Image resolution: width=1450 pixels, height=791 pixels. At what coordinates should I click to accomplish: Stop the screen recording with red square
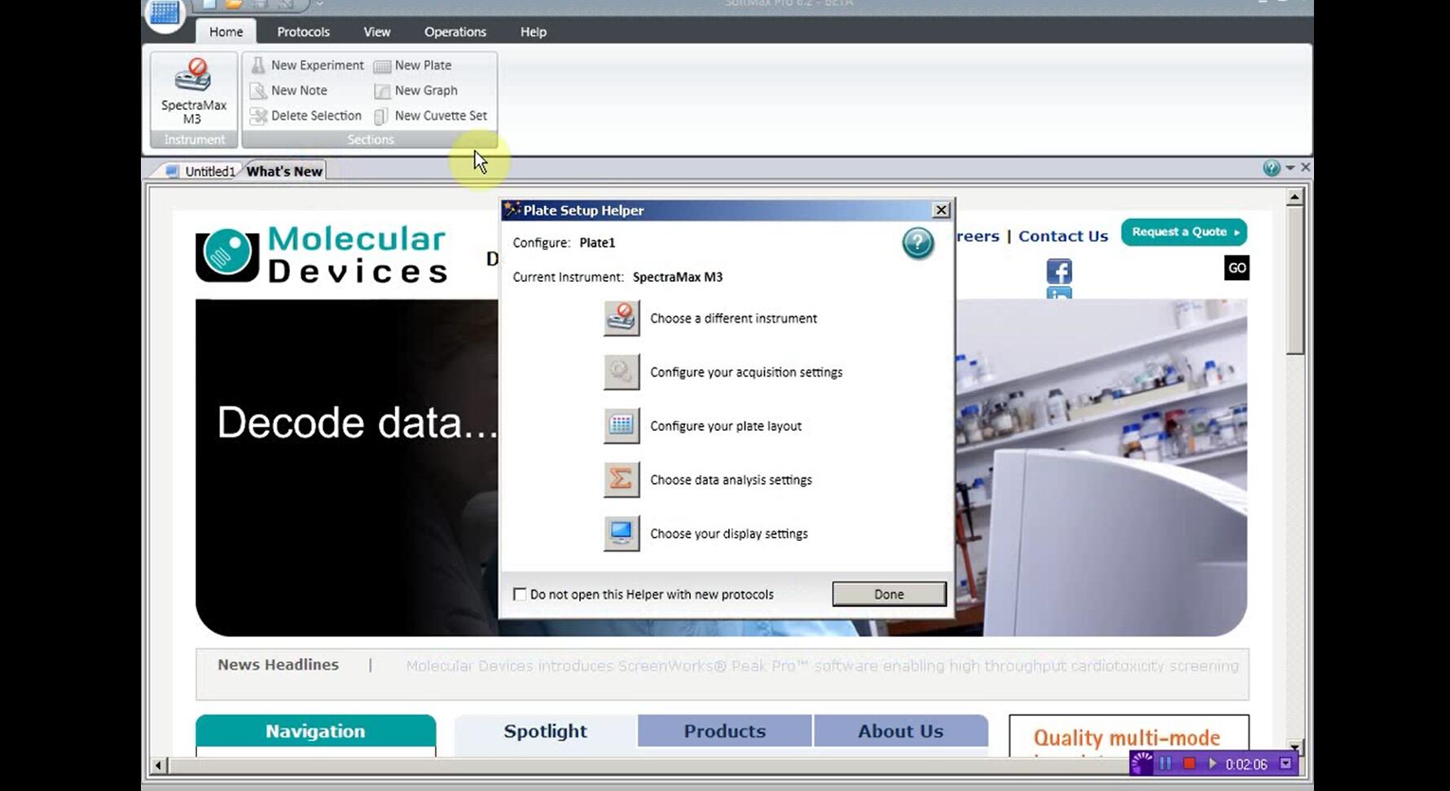1189,763
